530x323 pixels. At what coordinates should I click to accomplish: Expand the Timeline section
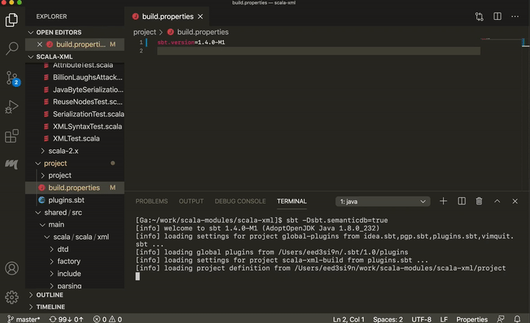click(x=74, y=307)
